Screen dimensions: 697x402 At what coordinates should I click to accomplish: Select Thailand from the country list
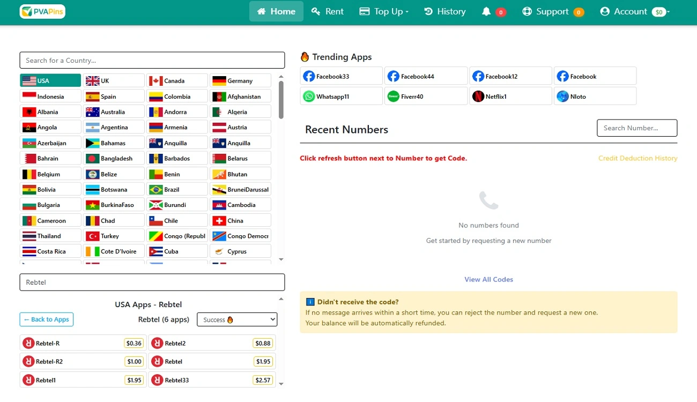click(50, 236)
